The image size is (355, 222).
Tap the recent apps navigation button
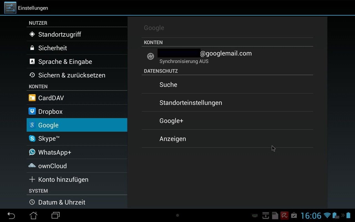pos(56,215)
